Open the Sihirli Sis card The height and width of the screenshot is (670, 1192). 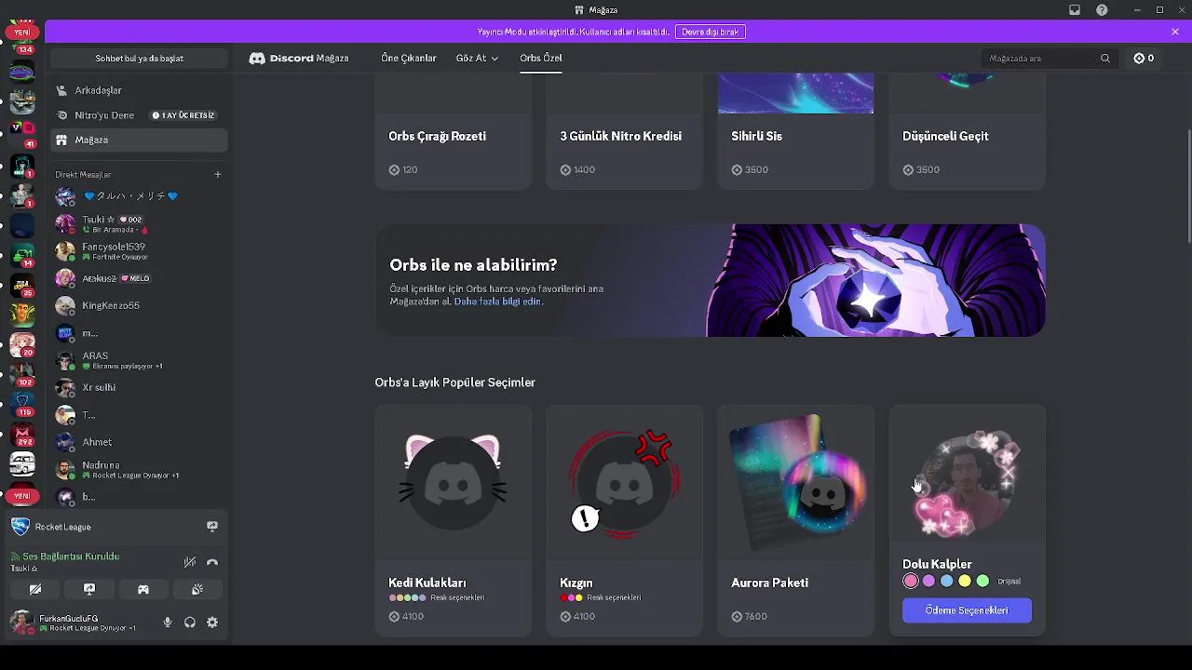(x=795, y=131)
